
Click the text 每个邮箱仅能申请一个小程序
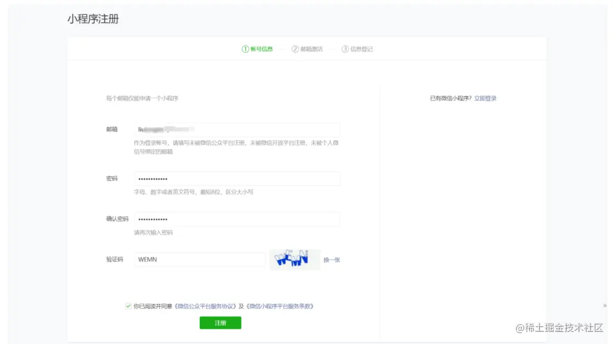pos(142,98)
